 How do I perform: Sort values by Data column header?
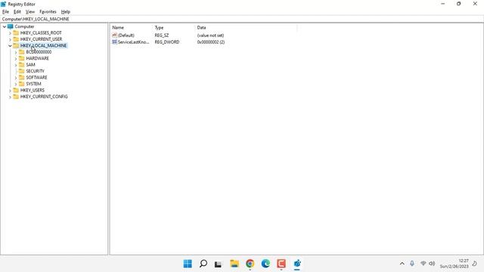tap(246, 28)
